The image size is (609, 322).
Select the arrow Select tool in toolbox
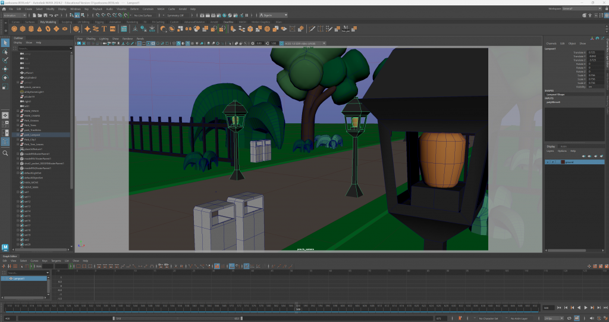tap(5, 43)
